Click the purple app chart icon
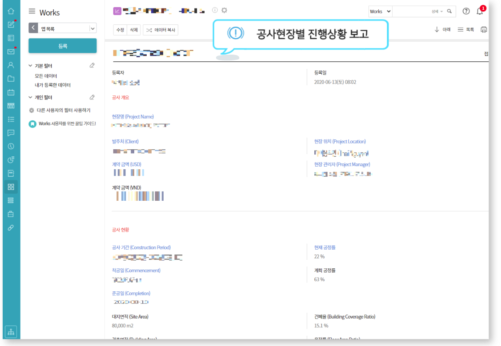 point(117,11)
